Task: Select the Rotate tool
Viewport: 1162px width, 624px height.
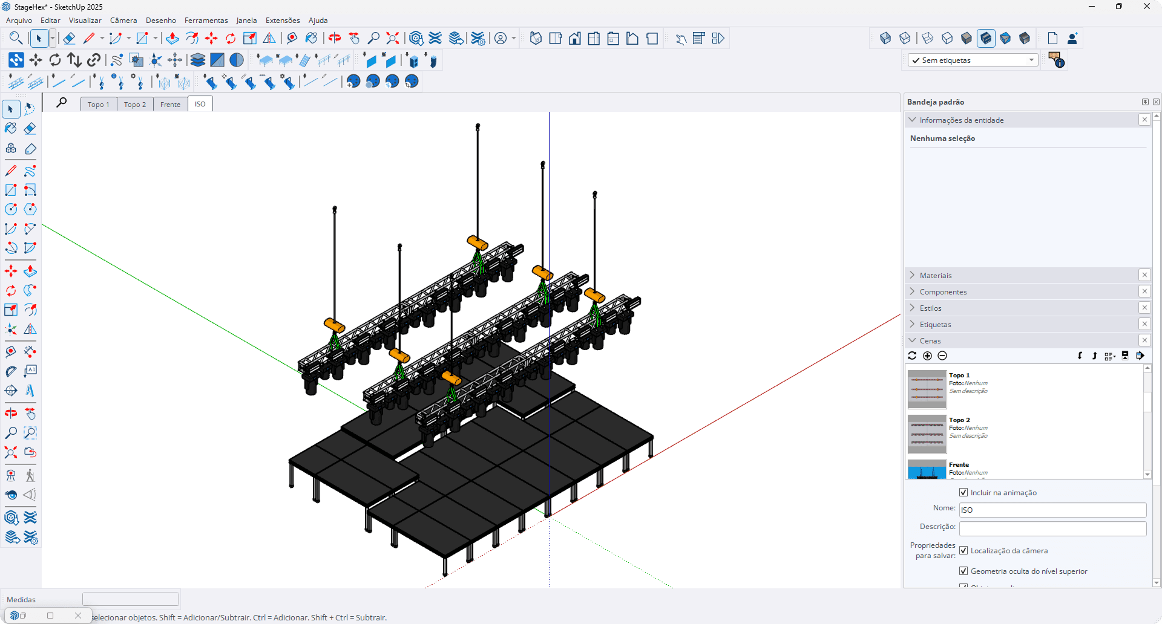Action: click(x=10, y=291)
